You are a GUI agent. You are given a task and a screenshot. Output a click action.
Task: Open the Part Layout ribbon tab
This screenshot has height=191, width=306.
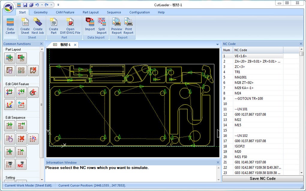91,12
